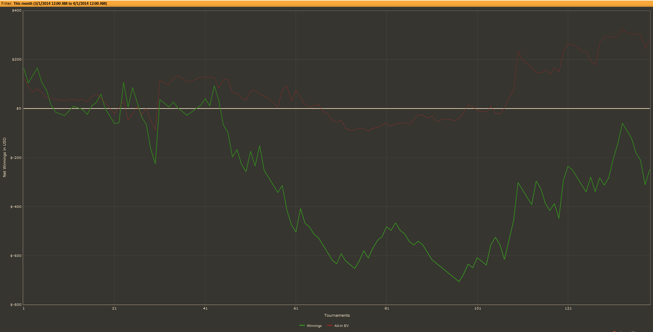653x332 pixels.
Task: Click the x-axis label for tournament 61
Action: (x=296, y=309)
